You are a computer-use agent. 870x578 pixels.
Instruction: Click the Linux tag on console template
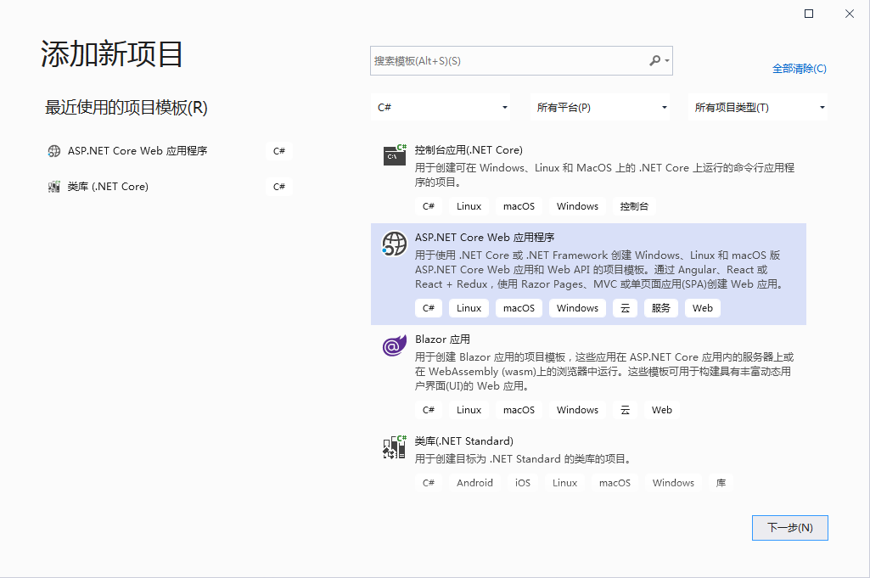(469, 206)
